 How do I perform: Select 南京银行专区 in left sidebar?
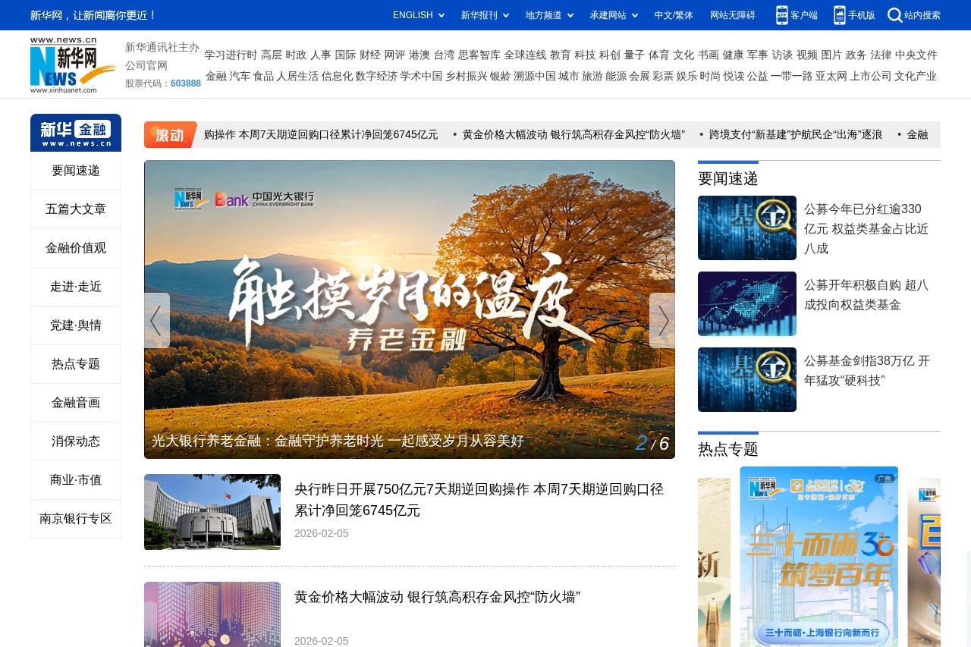click(76, 519)
